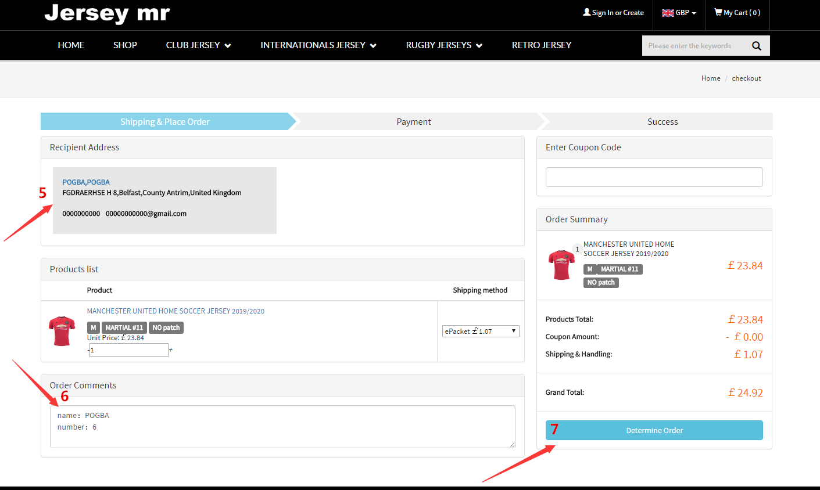This screenshot has width=820, height=490.
Task: Click the POGBA,POGBA recipient name
Action: pos(86,182)
